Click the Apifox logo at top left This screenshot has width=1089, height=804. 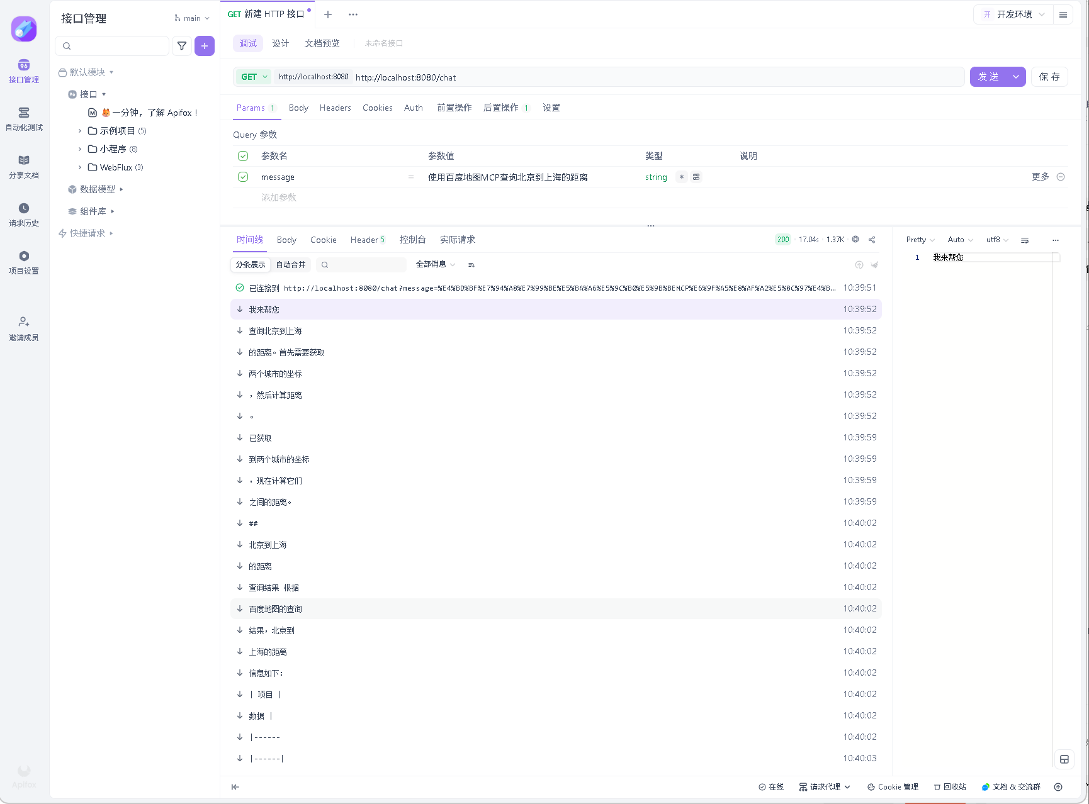click(x=24, y=29)
